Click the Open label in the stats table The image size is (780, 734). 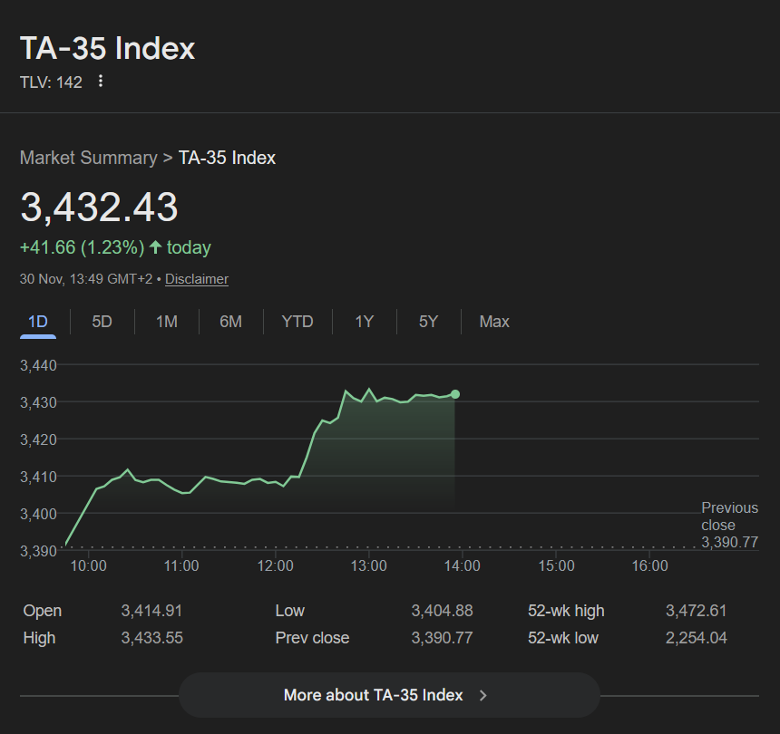(43, 610)
